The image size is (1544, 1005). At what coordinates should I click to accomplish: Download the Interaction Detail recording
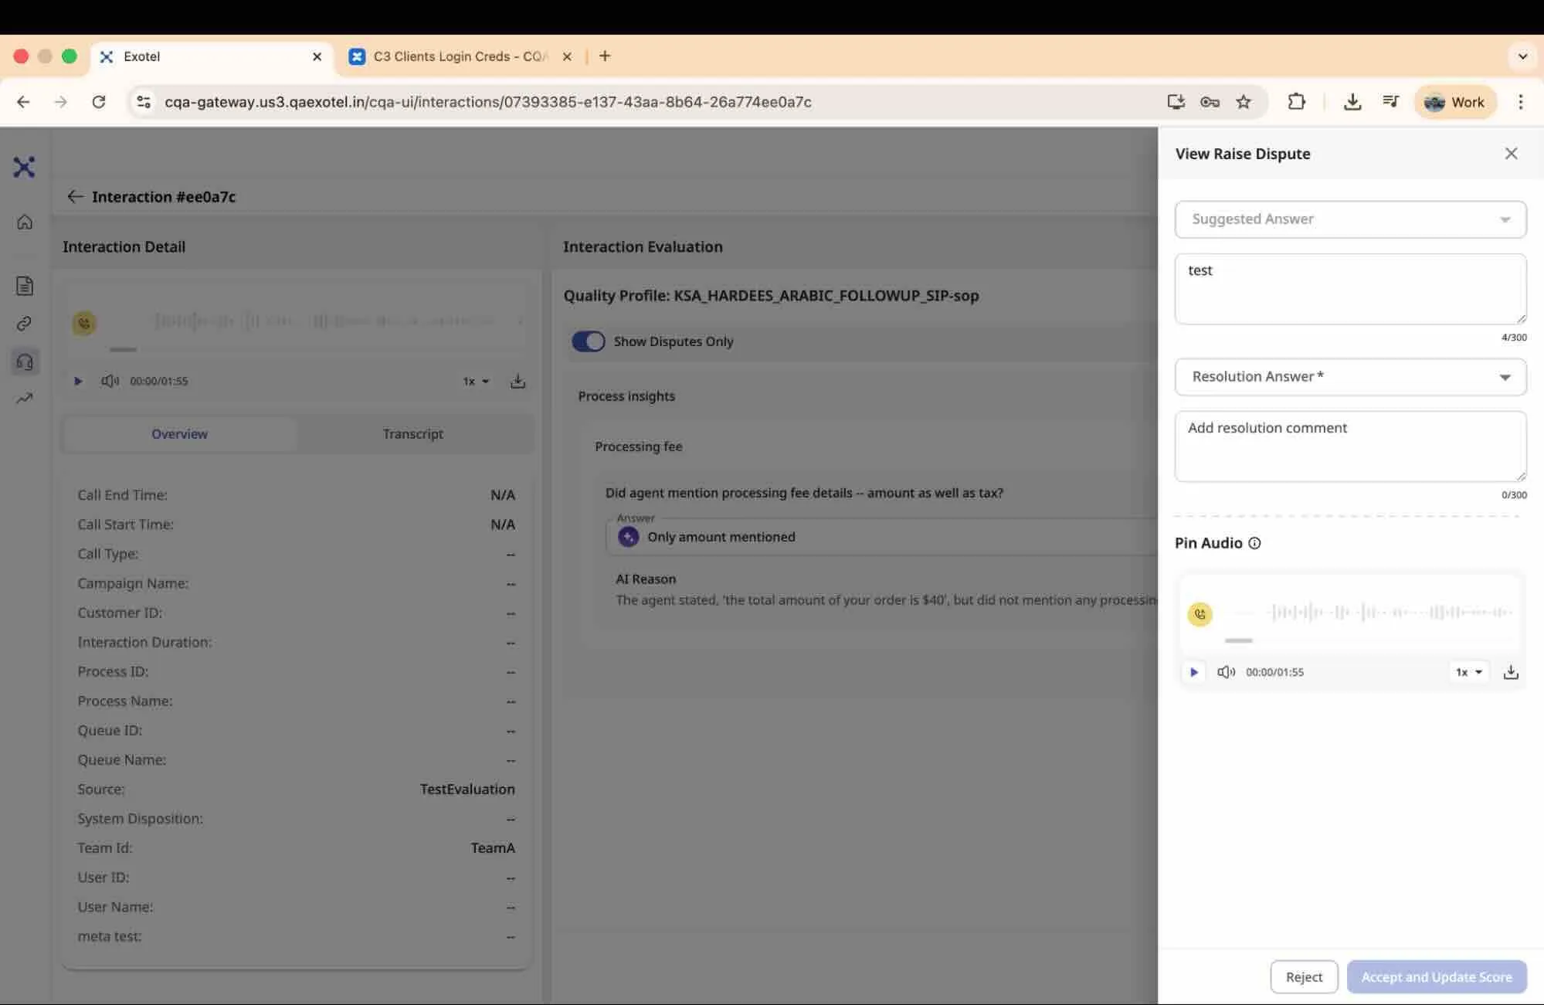tap(517, 381)
